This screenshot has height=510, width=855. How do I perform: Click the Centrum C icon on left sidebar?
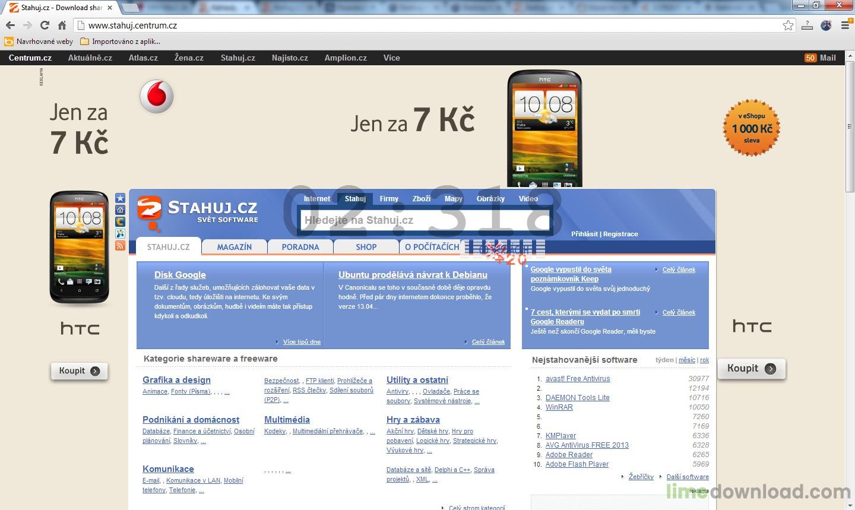click(x=120, y=222)
